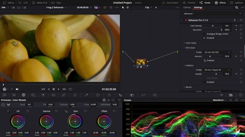This screenshot has height=137, width=245.
Task: Open the Qualifier eyedropper palette
Action: 87,95
